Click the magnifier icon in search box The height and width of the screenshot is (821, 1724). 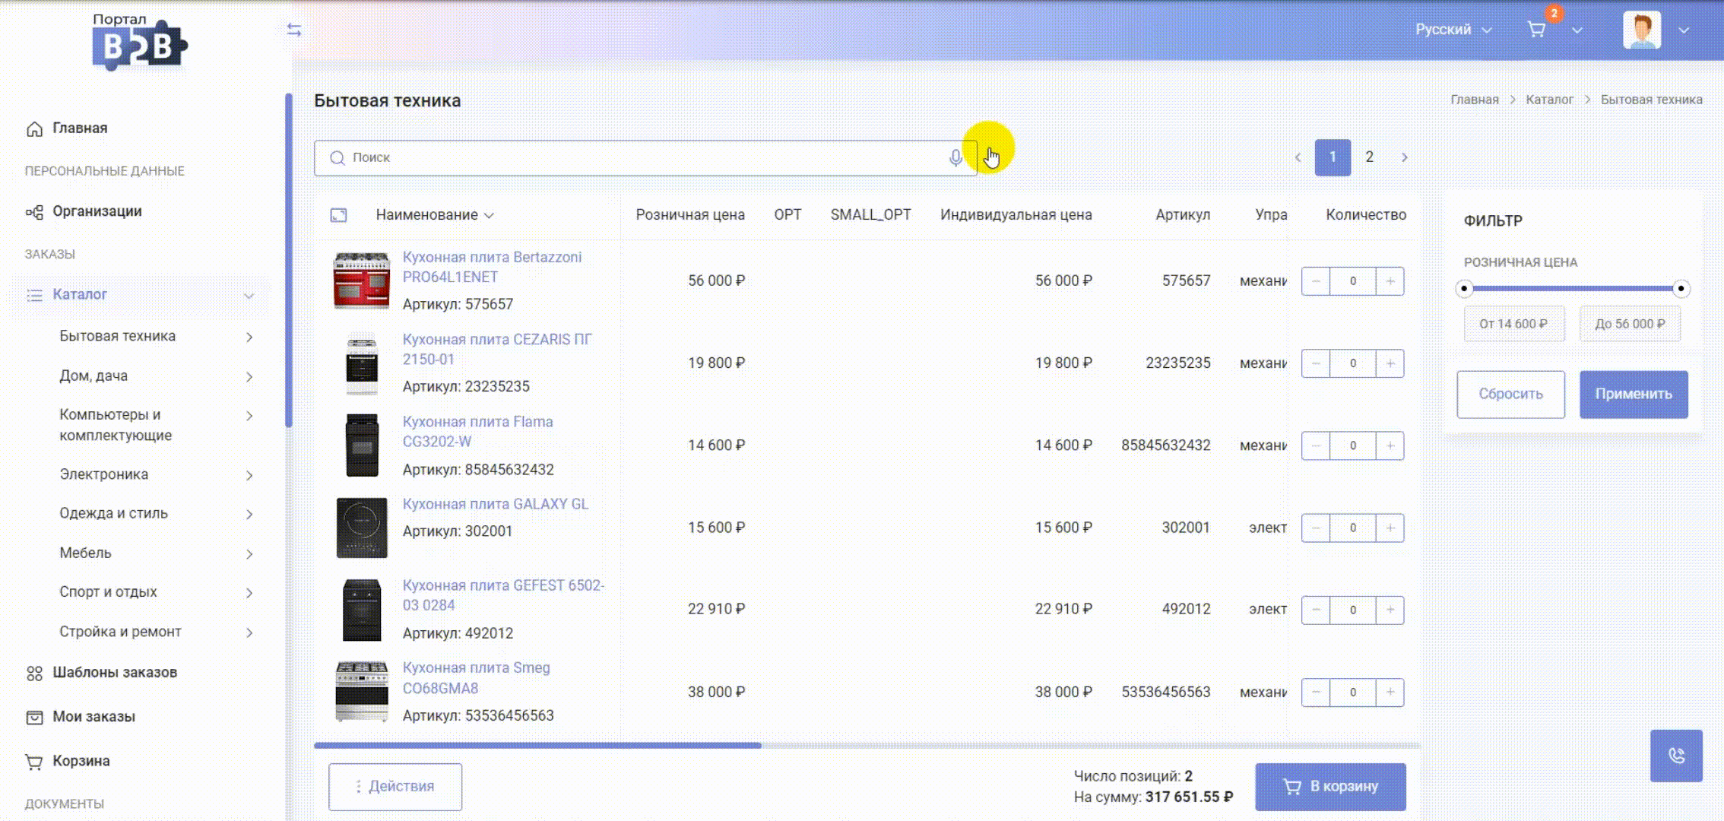coord(337,157)
